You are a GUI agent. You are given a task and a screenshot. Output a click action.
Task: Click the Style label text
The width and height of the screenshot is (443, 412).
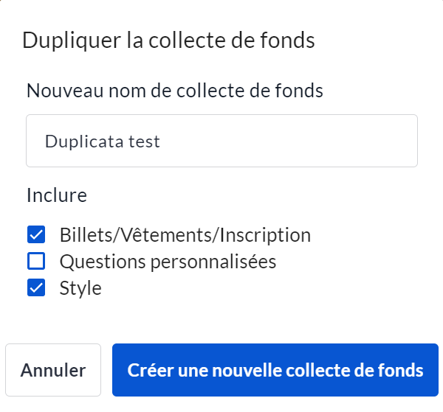(x=80, y=287)
